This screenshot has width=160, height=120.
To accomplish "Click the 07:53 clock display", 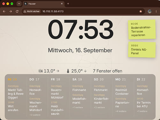I will click(x=81, y=29).
